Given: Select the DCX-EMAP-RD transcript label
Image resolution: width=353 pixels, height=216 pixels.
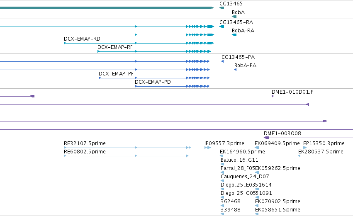Looking at the screenshot, I should (82, 39).
